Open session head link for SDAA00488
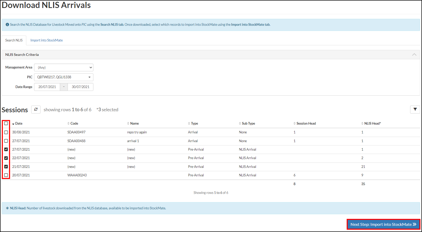 click(295, 141)
